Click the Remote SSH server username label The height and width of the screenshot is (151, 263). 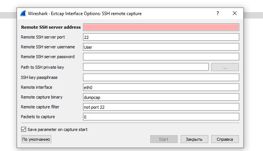click(x=48, y=47)
